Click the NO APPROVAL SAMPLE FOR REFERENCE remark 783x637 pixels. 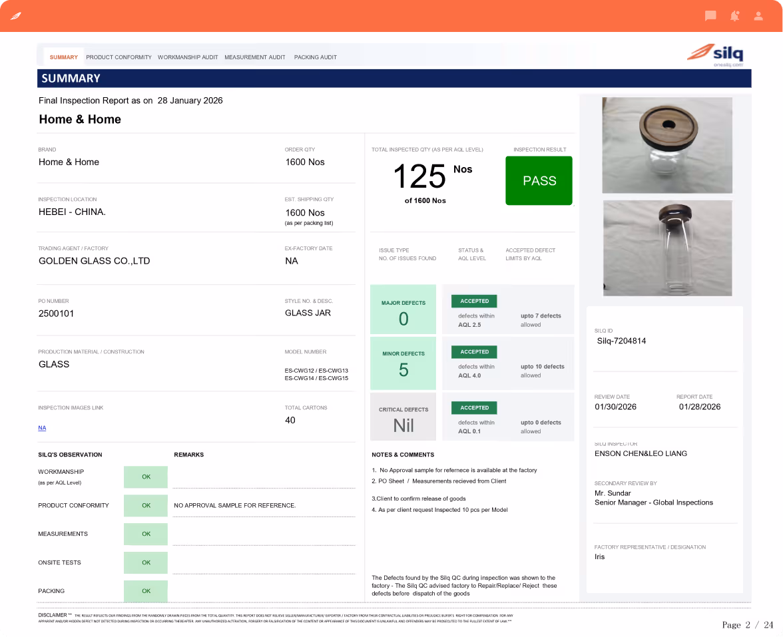click(x=234, y=506)
